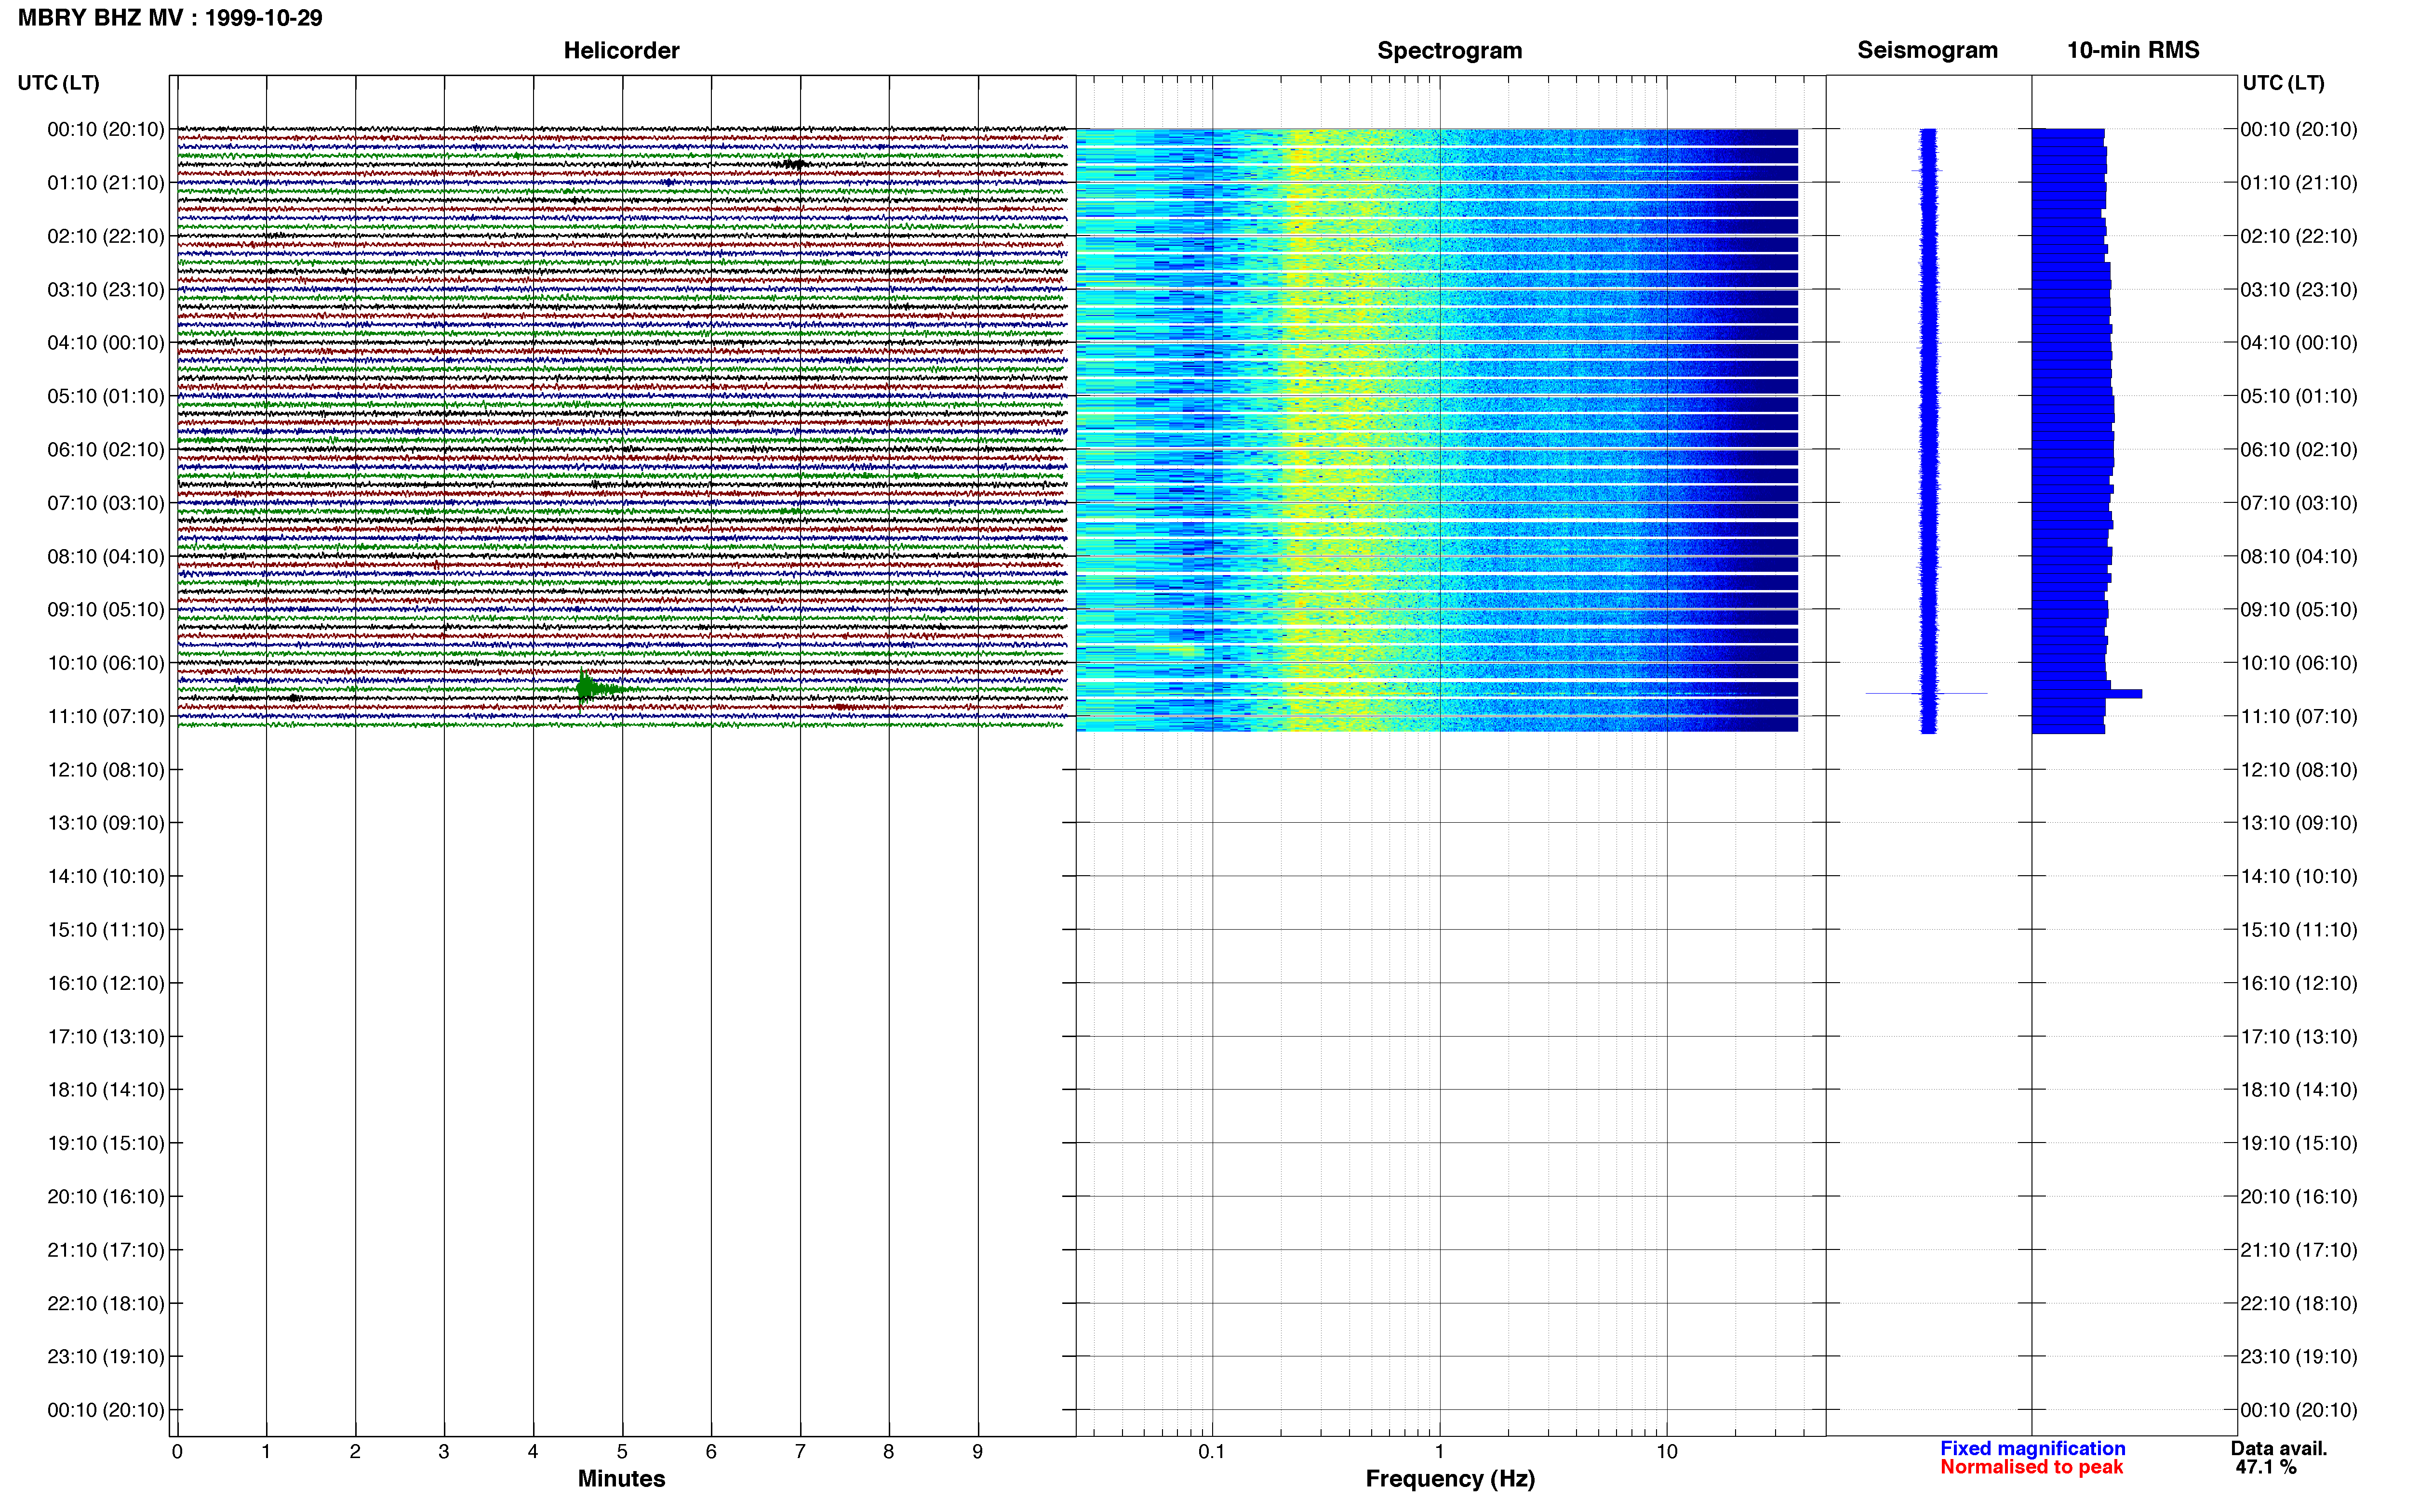
Task: Click the '1' tick on the frequency axis
Action: [x=1440, y=1451]
